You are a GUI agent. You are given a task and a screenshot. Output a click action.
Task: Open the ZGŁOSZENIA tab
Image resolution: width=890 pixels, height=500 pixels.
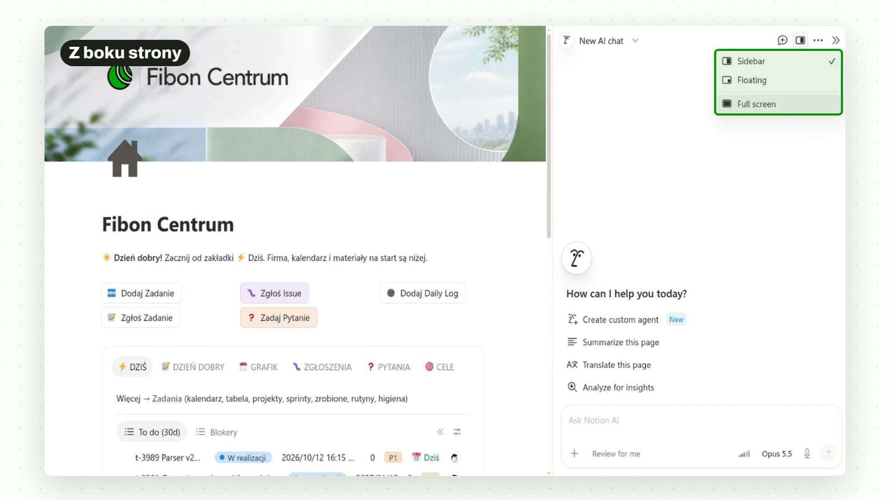(x=322, y=367)
